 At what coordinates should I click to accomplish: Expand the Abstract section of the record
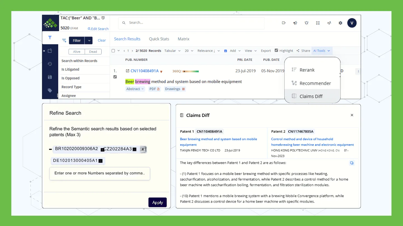pyautogui.click(x=135, y=89)
